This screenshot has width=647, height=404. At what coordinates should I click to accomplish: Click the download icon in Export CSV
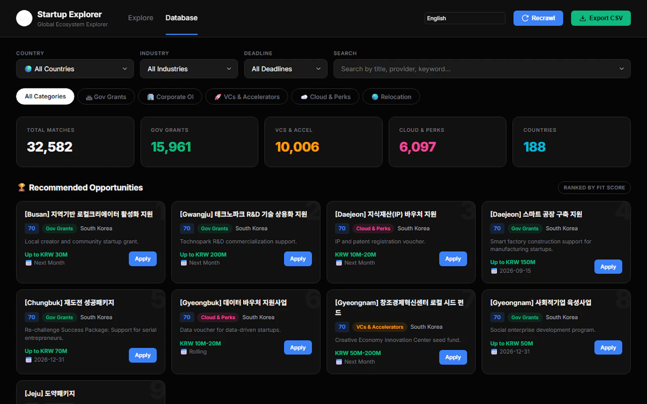[583, 18]
